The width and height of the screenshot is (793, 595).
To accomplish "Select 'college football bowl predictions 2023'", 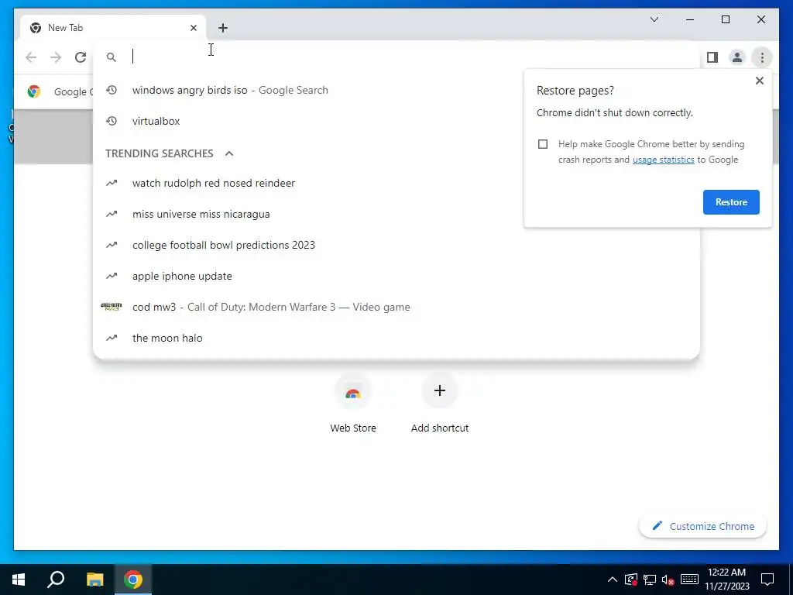I will tap(396, 245).
